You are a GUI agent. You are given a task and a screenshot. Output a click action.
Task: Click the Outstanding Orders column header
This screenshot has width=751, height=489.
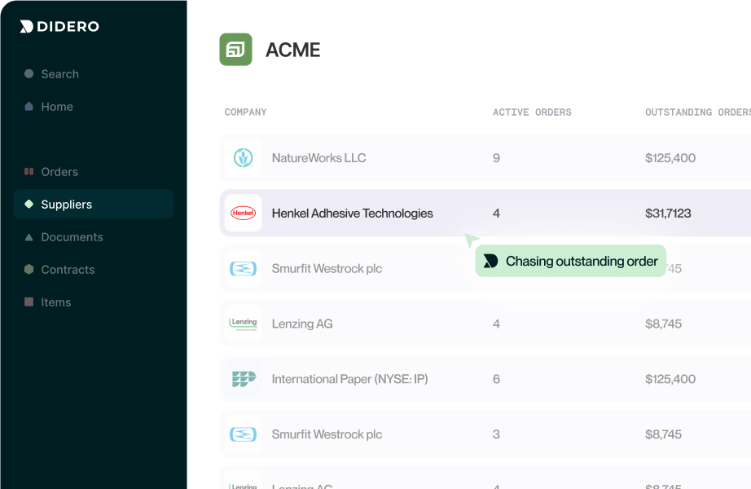coord(696,112)
